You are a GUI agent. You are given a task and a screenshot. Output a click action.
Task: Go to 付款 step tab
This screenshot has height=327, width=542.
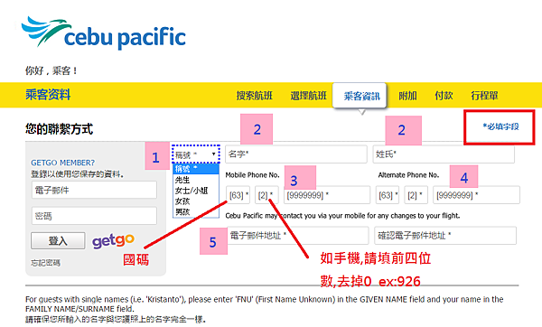tap(444, 96)
